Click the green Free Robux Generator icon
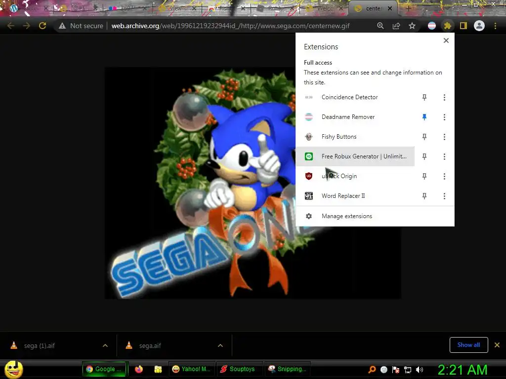 click(x=309, y=156)
